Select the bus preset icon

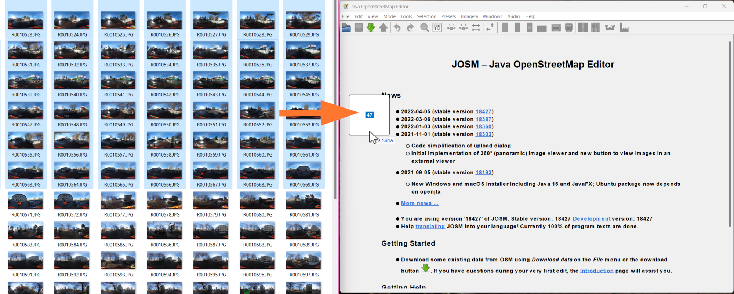pyautogui.click(x=569, y=27)
